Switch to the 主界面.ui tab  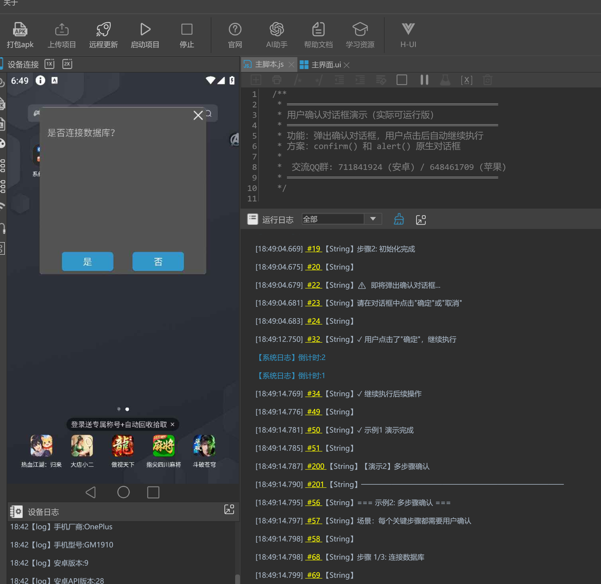point(321,65)
